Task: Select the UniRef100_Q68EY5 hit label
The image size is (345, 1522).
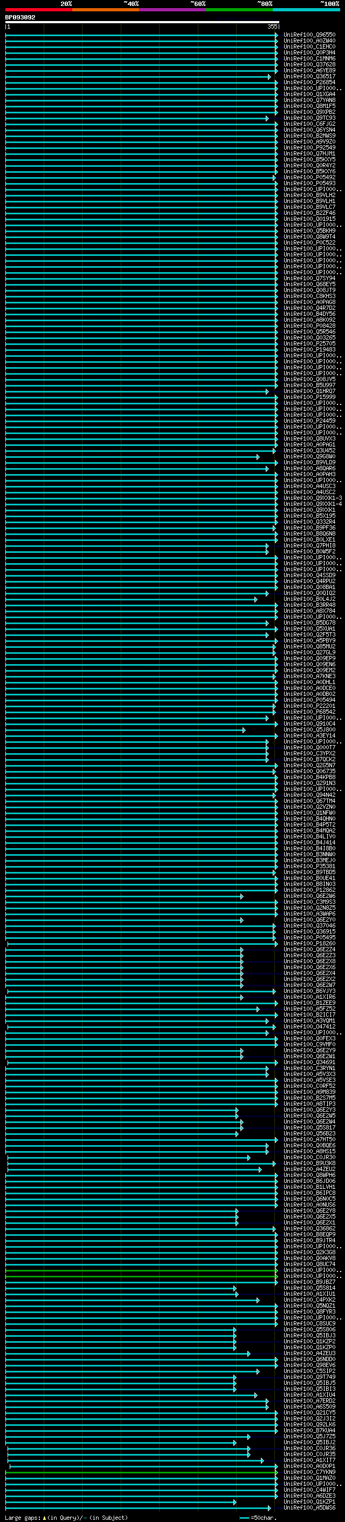Action: coord(309,284)
